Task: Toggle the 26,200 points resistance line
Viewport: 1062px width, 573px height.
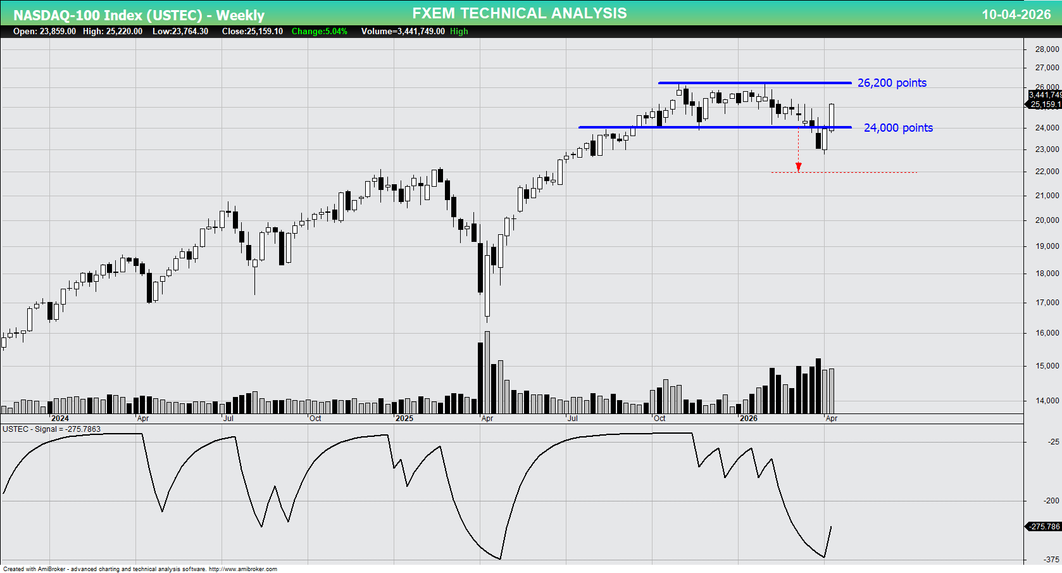Action: [x=753, y=82]
